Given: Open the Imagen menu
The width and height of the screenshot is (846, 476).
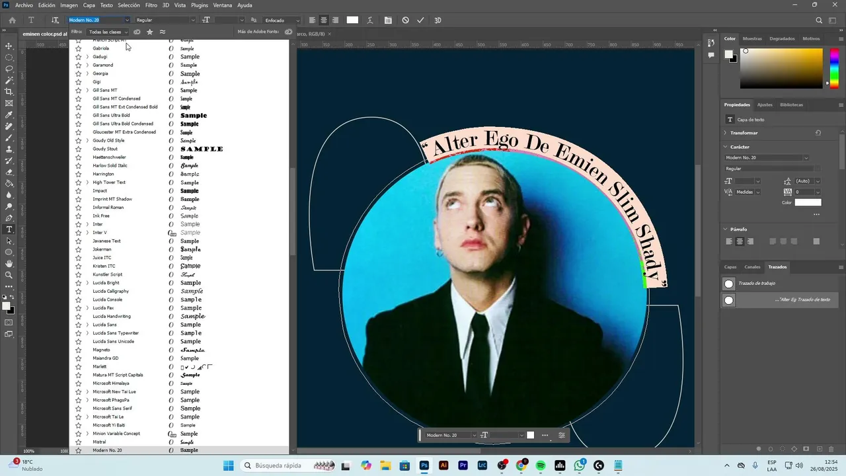Looking at the screenshot, I should (69, 5).
